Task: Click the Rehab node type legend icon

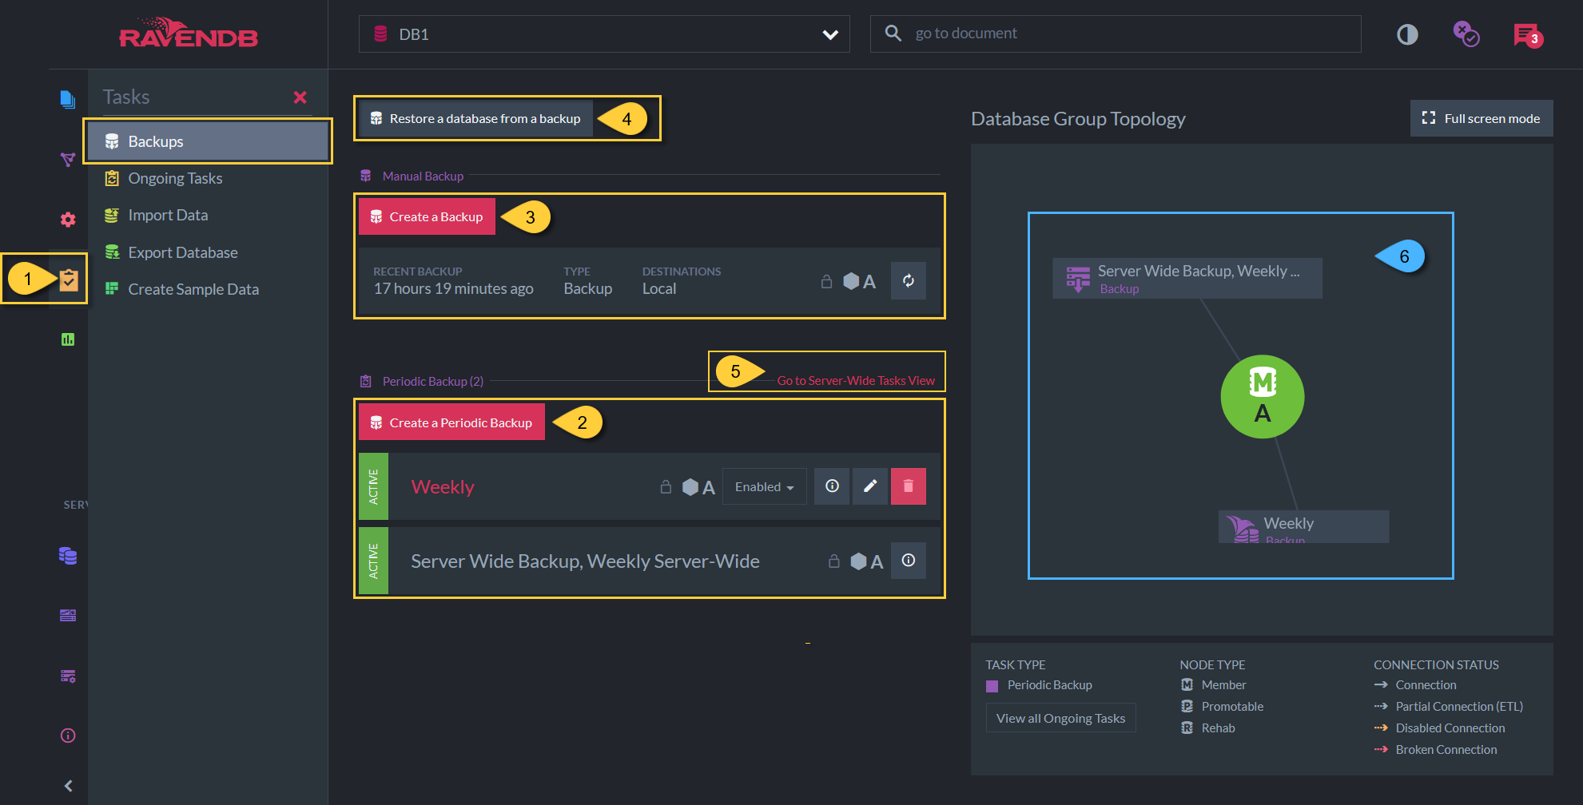Action: pos(1187,728)
